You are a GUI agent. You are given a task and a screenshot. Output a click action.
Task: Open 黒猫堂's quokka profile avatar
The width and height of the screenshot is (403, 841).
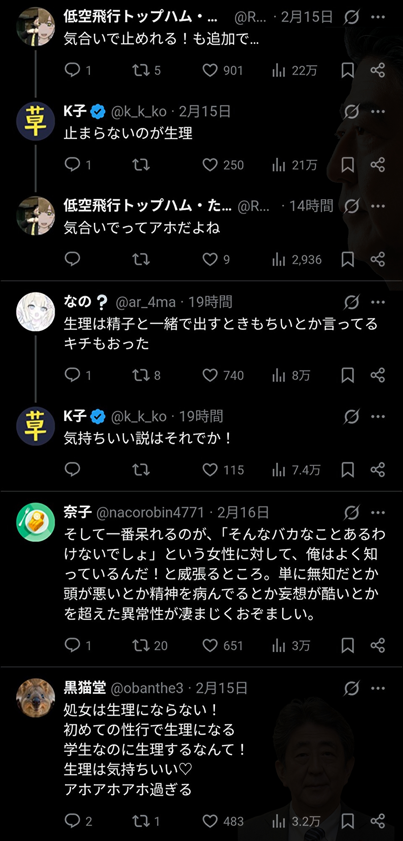click(36, 698)
